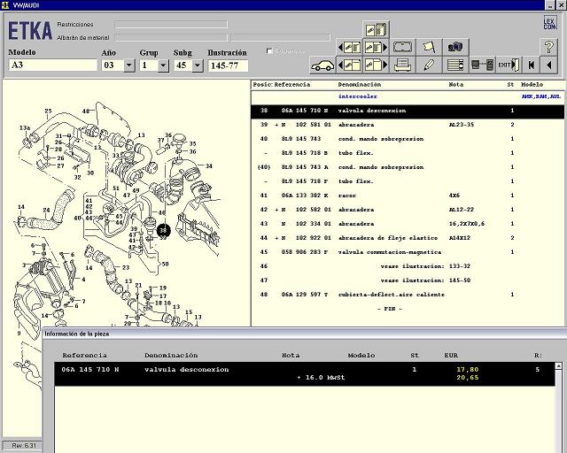Go to next illustration with parts list
Viewport: 567px width, 453px height.
[x=376, y=47]
